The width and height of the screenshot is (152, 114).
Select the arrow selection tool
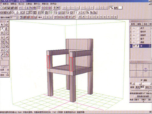click(x=2, y=25)
